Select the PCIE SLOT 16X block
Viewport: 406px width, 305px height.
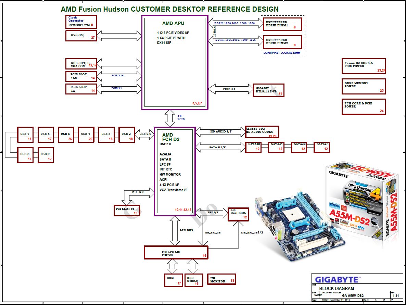tap(81, 76)
